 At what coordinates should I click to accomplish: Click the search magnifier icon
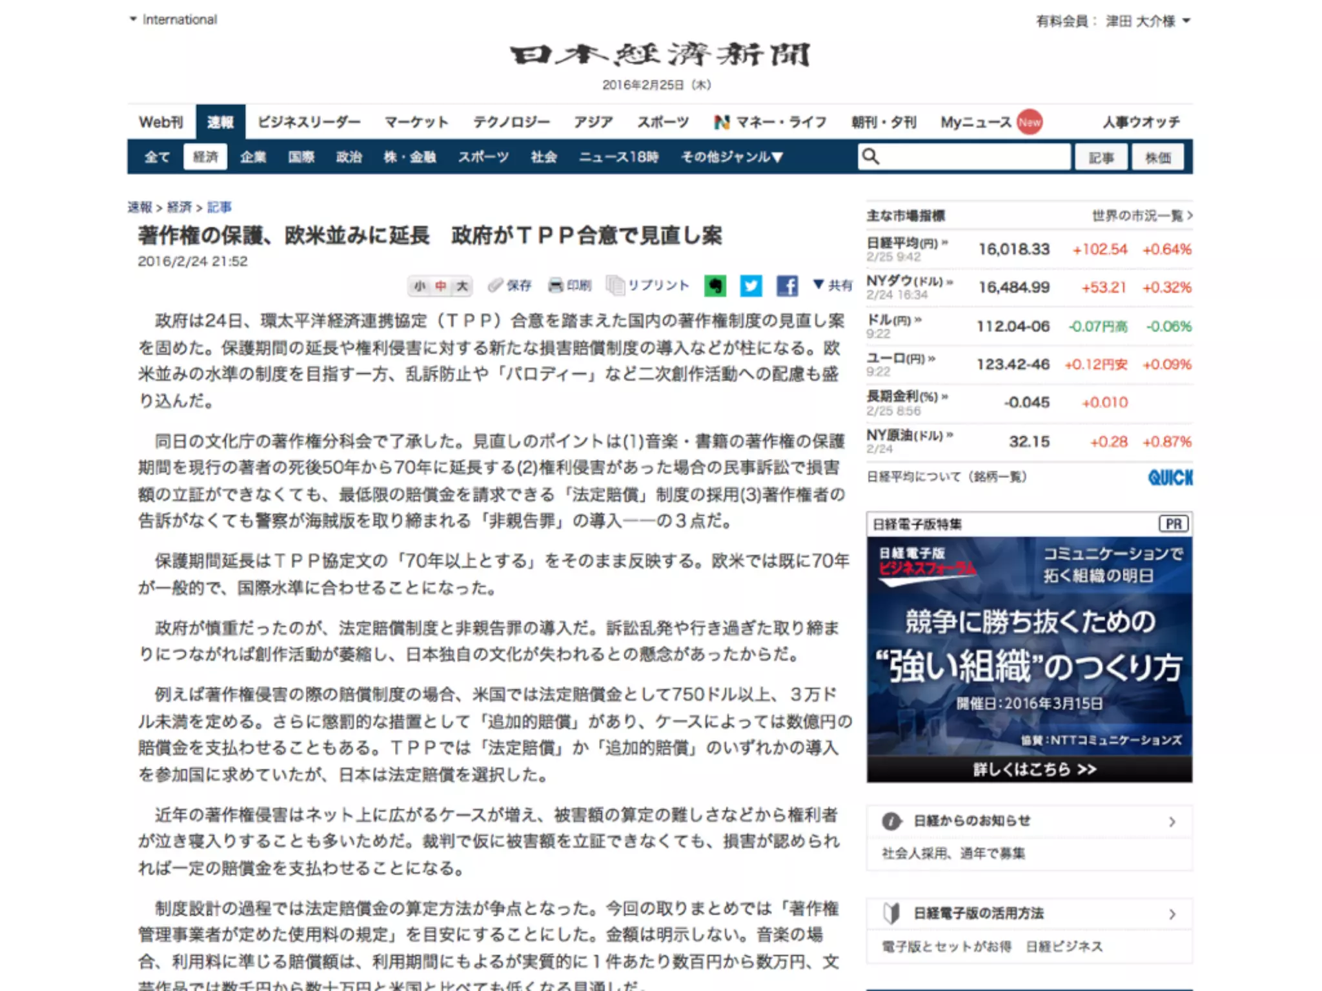(871, 157)
